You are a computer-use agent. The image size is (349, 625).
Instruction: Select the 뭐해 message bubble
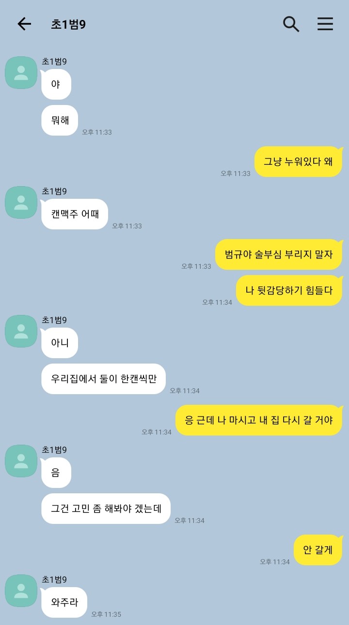(x=60, y=120)
